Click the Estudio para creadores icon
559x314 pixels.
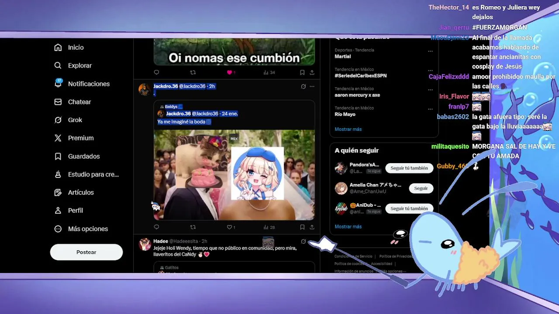tap(58, 174)
